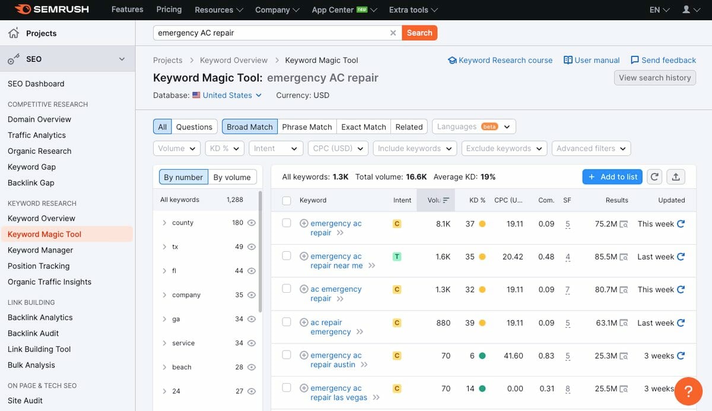Check the ac repair emergency row
712x411 pixels.
(287, 322)
